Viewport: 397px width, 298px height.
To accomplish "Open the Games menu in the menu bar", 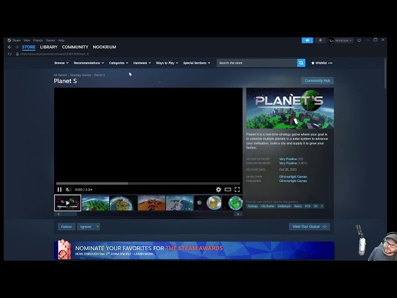I will point(50,40).
